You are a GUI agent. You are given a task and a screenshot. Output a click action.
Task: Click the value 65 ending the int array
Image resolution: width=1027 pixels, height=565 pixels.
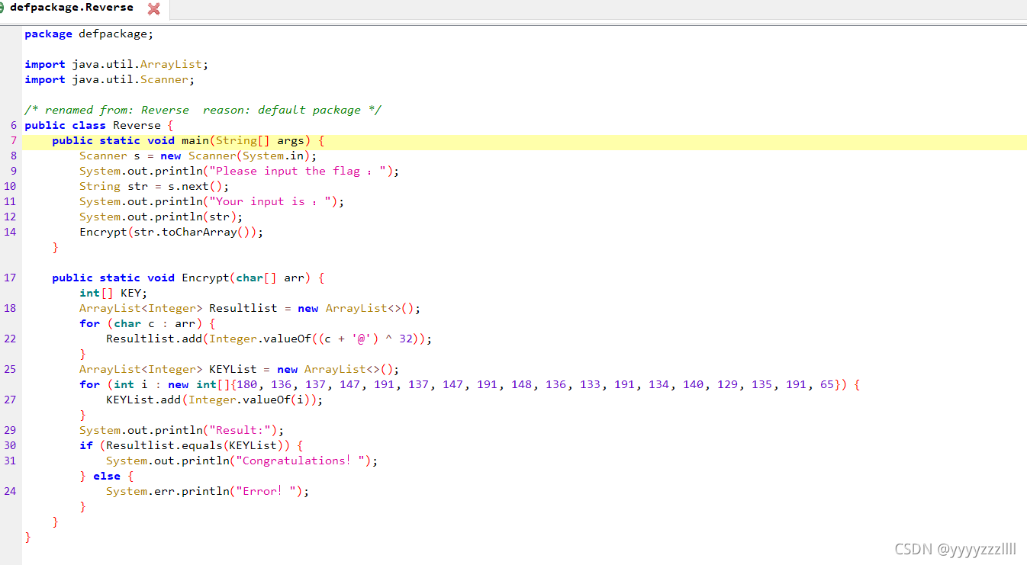(827, 384)
